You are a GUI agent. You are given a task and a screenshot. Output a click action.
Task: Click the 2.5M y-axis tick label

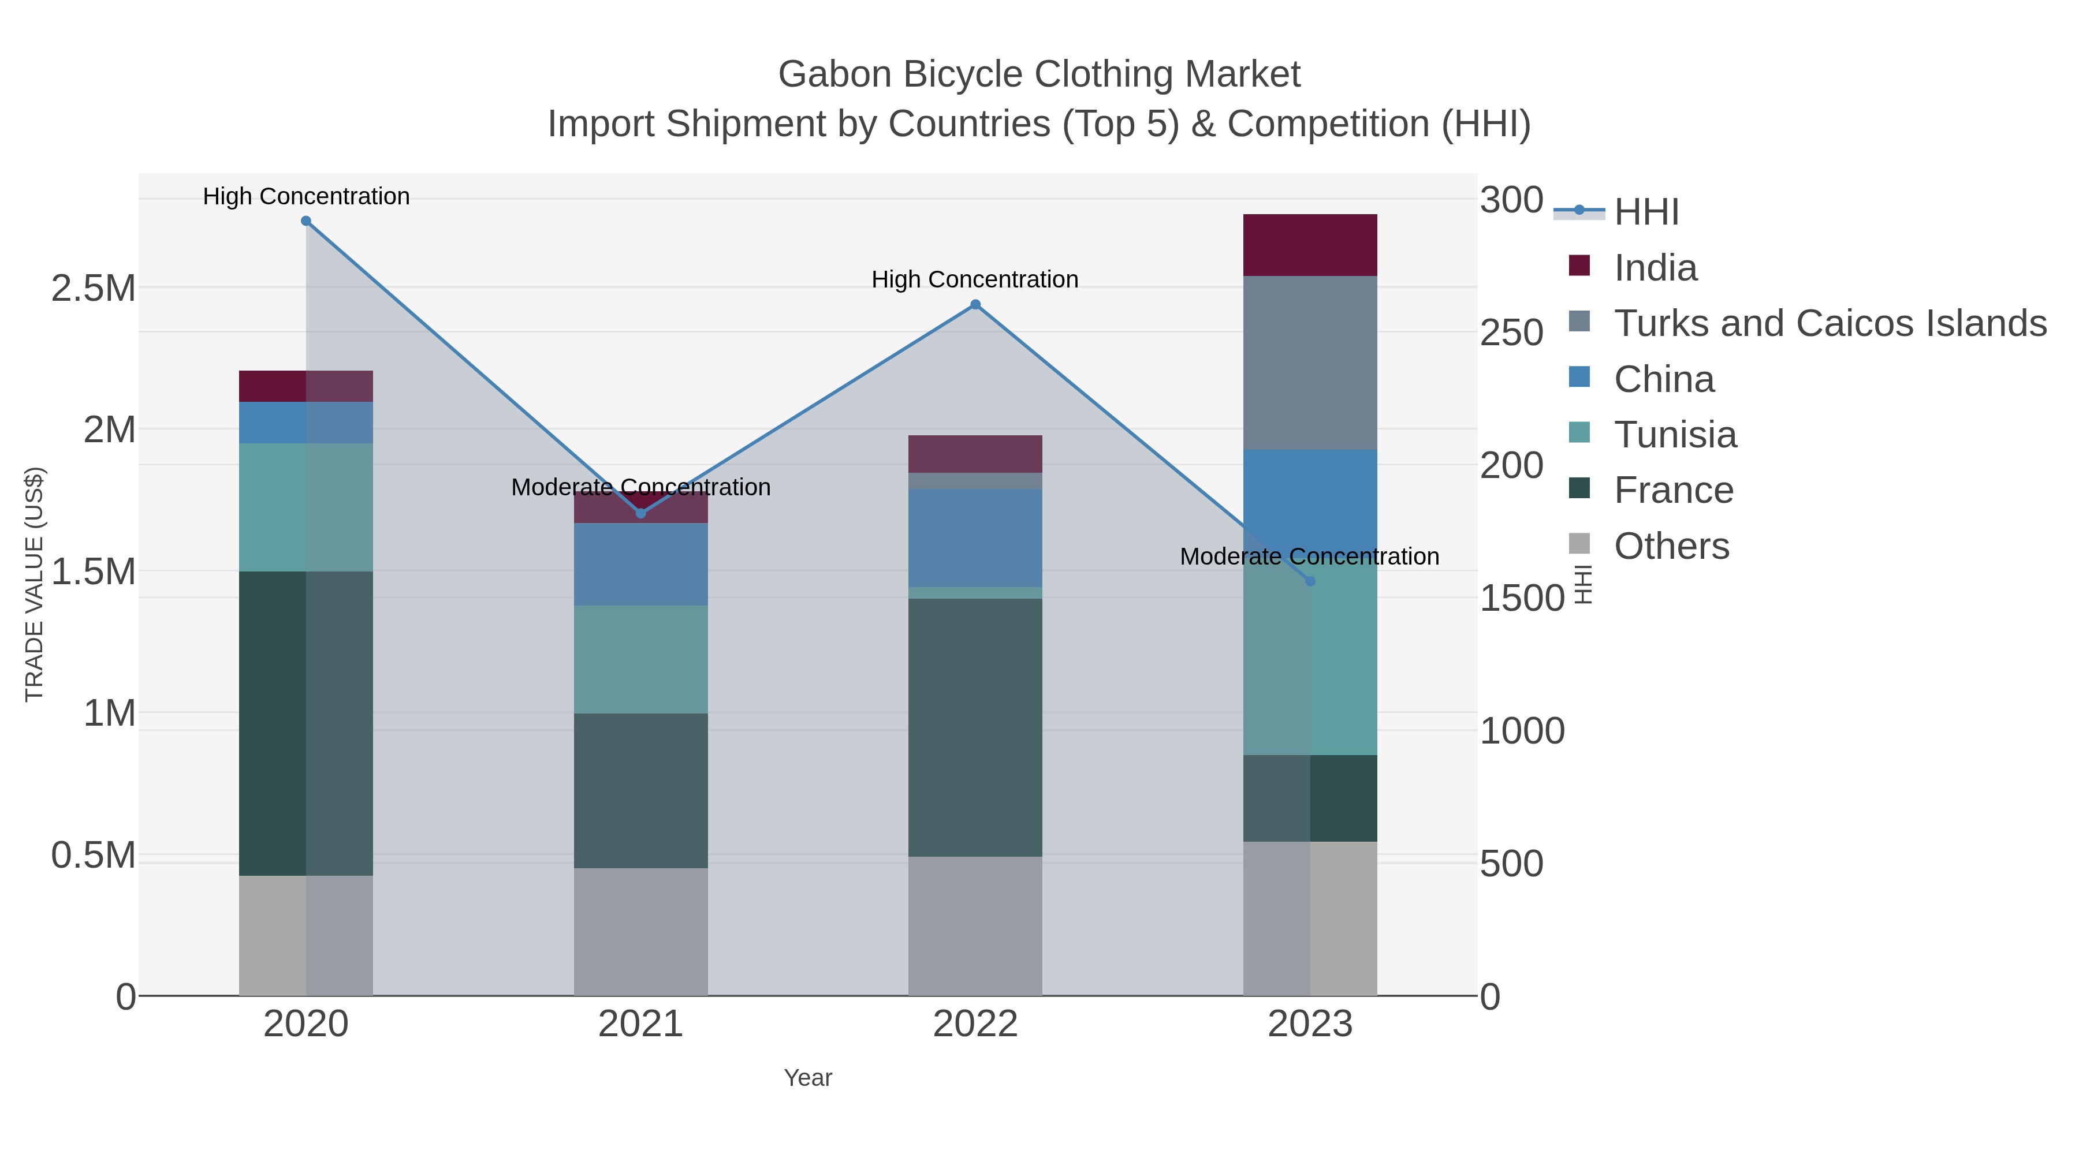tap(94, 289)
